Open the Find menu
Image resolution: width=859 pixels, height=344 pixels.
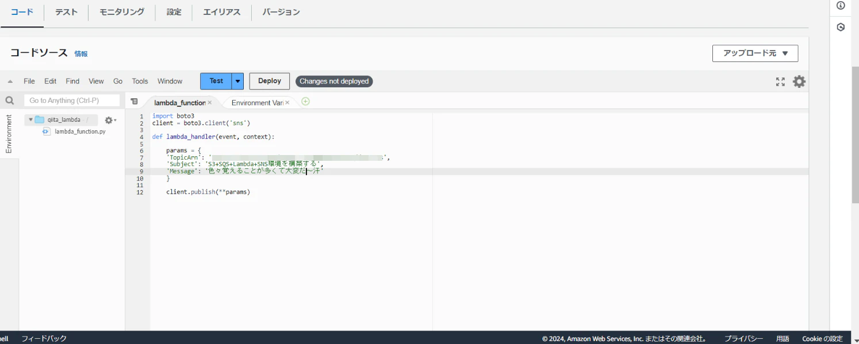pyautogui.click(x=72, y=82)
